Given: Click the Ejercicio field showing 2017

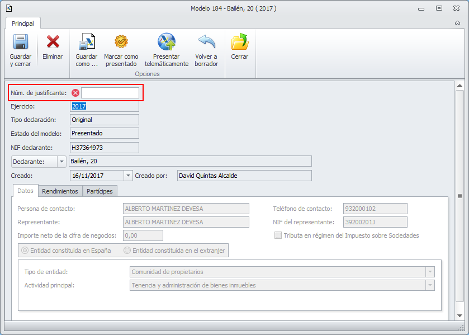Looking at the screenshot, I should pyautogui.click(x=105, y=106).
